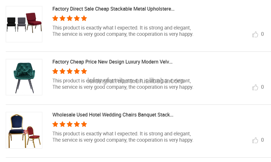This screenshot has height=162, width=271.
Task: View blue and red banquet chairs image
Action: [24, 130]
